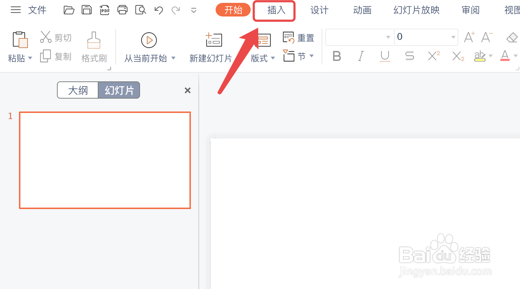The height and width of the screenshot is (289, 520).
Task: Click the 新建幻灯片 icon
Action: pyautogui.click(x=214, y=40)
